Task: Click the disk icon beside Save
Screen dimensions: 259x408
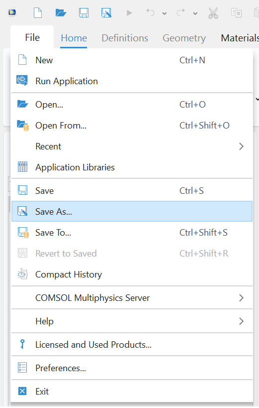Action: click(x=22, y=190)
